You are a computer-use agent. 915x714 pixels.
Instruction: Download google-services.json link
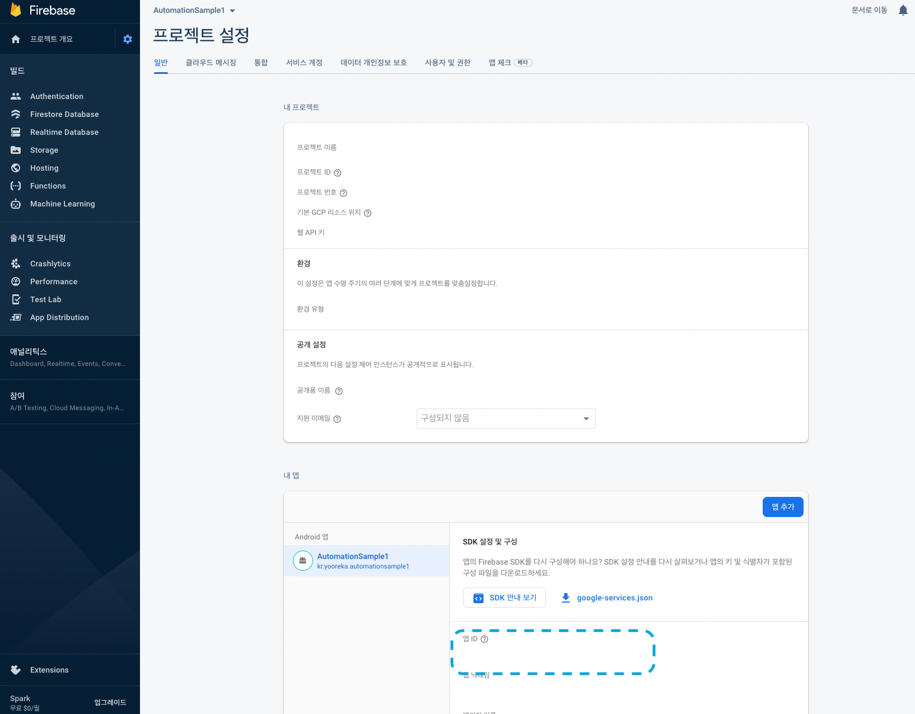(x=607, y=598)
